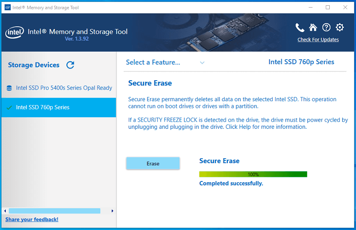This screenshot has height=230, width=356.
Task: Click the Storage Devices heading
Action: coord(34,65)
